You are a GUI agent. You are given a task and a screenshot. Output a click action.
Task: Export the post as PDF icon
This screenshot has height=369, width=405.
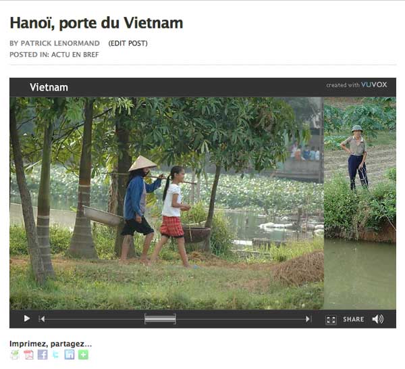tap(28, 355)
